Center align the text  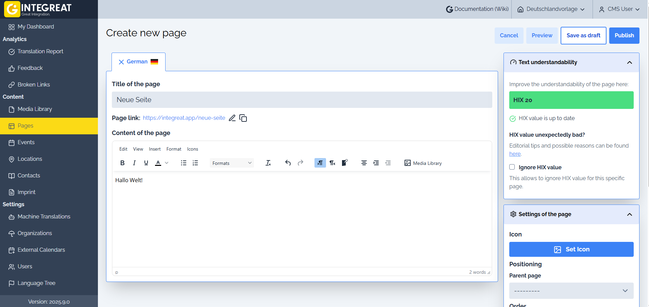pyautogui.click(x=364, y=163)
